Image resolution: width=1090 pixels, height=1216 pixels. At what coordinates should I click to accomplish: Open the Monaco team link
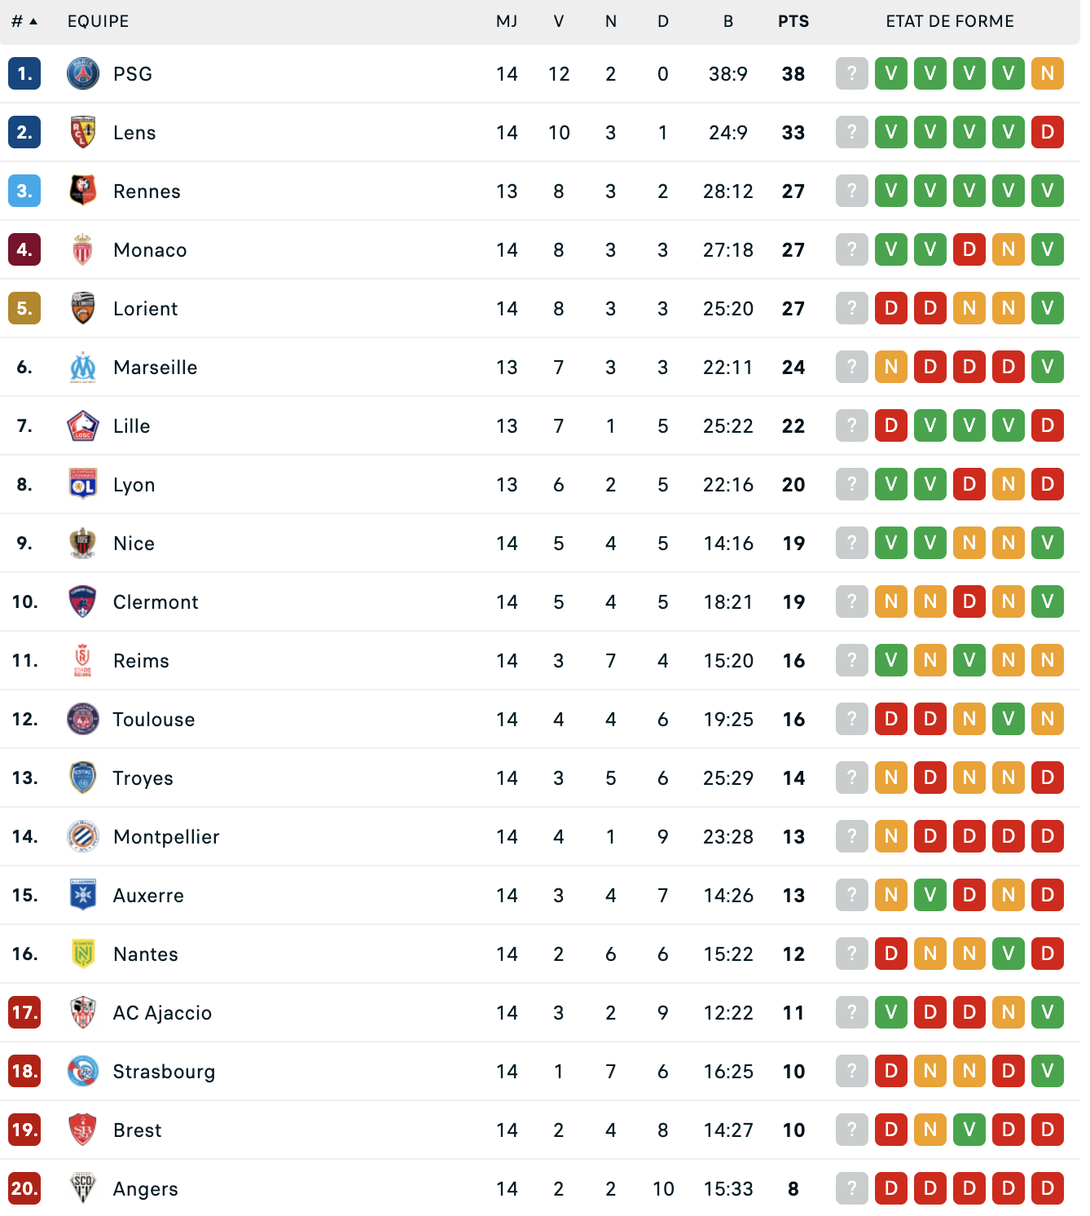[151, 250]
